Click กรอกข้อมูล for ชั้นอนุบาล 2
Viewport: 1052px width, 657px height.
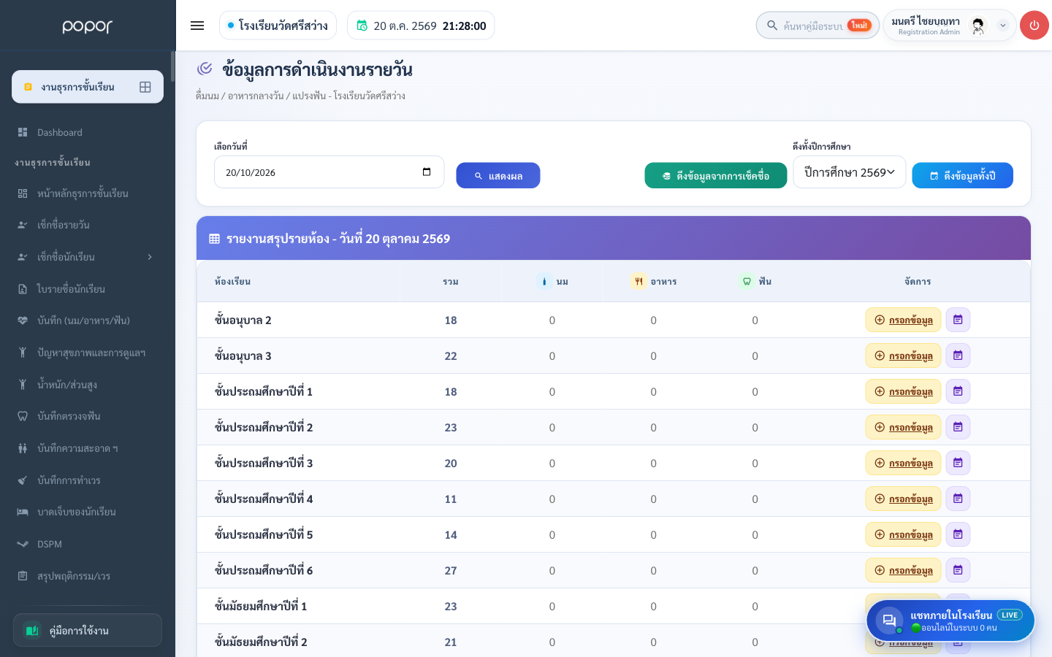[x=903, y=320]
